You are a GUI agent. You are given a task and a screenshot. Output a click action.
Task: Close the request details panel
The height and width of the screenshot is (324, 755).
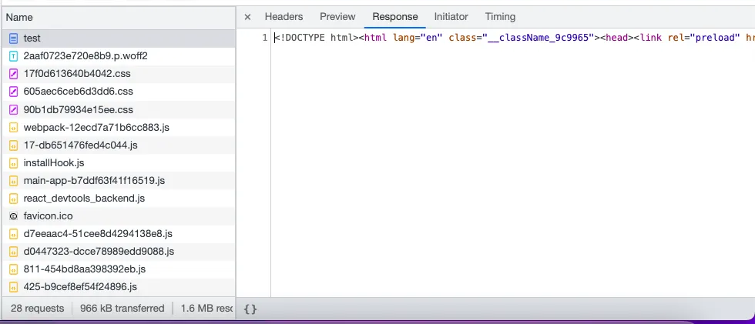(x=247, y=17)
